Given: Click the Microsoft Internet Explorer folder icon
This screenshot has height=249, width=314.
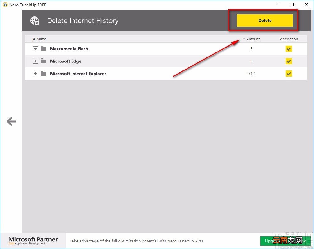Looking at the screenshot, I should 44,73.
